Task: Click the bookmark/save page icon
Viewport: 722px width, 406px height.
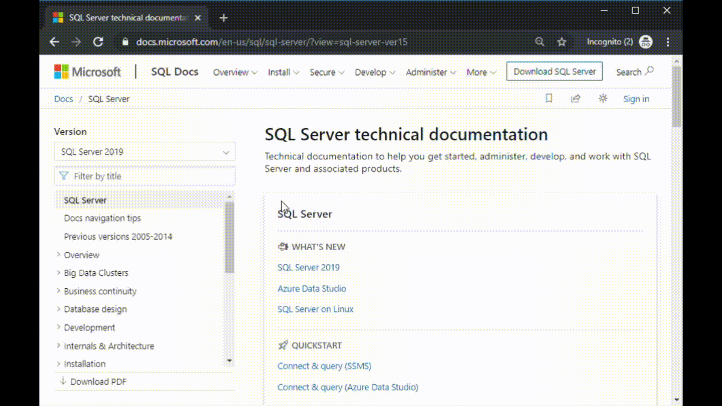Action: (x=549, y=98)
